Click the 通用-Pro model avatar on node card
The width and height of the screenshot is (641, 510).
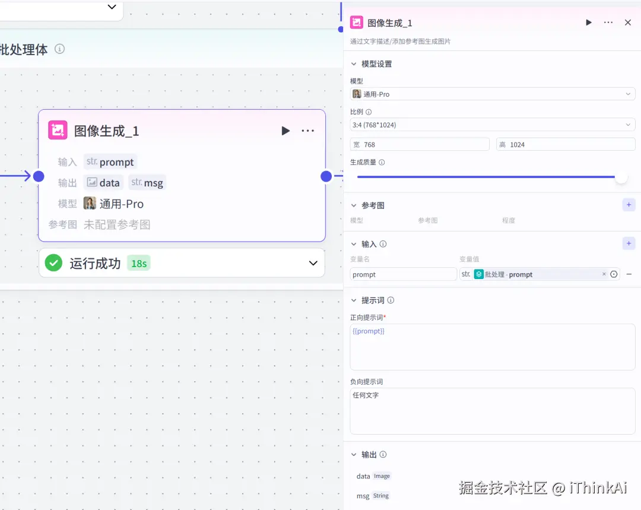[x=90, y=203]
